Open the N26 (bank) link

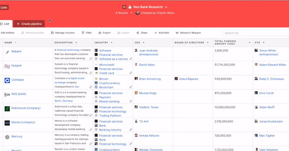[x=19, y=94]
